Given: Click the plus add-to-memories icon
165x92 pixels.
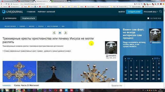Looking at the screenshot, I should [60, 33].
